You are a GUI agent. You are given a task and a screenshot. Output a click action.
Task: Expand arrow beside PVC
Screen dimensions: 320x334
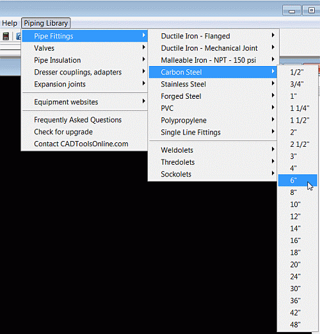point(273,107)
